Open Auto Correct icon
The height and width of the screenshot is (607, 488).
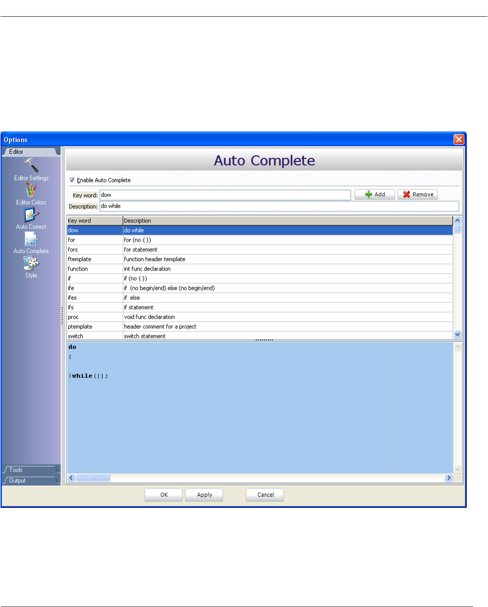click(x=31, y=214)
